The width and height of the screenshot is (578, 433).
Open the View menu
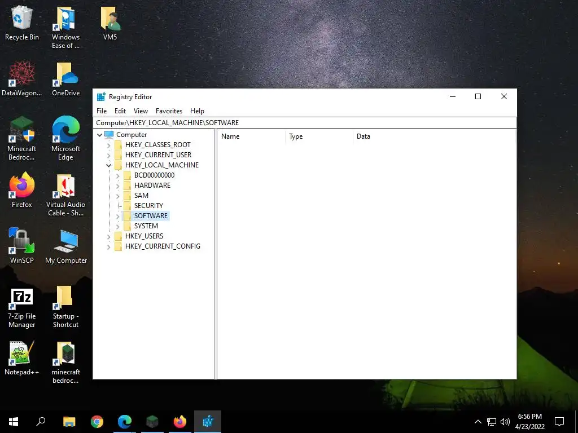(141, 111)
